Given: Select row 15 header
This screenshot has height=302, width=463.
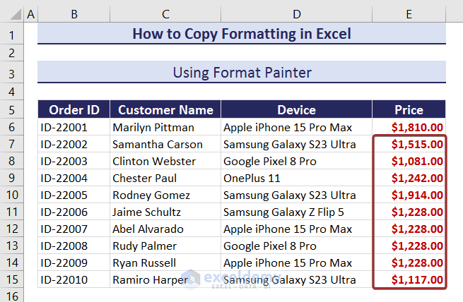Looking at the screenshot, I should (12, 279).
